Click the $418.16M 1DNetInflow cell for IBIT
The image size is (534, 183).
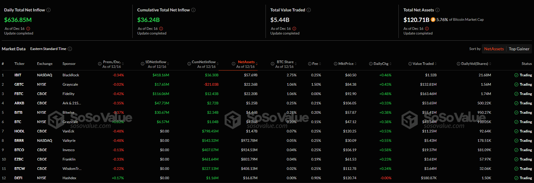pyautogui.click(x=161, y=75)
